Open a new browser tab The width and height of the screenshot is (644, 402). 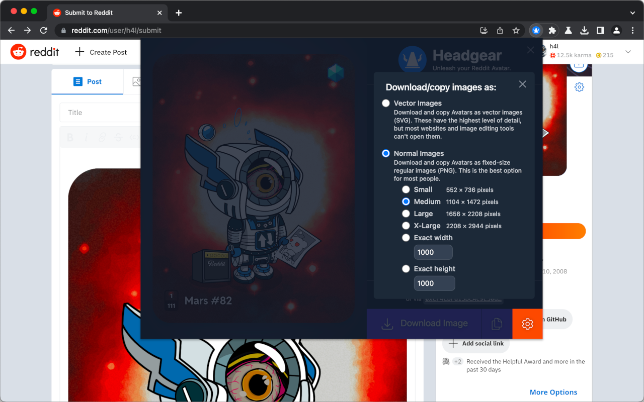tap(179, 13)
